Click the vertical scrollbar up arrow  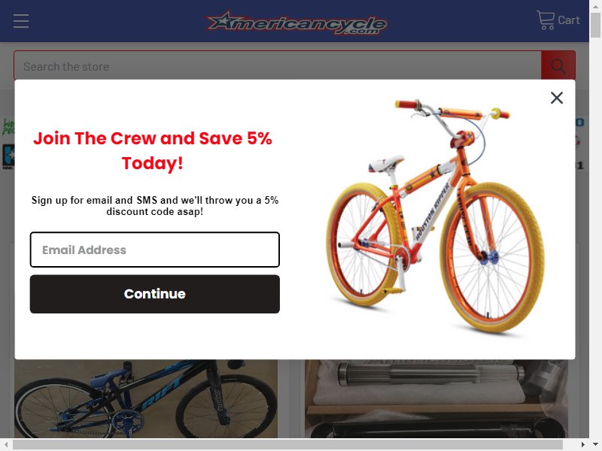[595, 6]
